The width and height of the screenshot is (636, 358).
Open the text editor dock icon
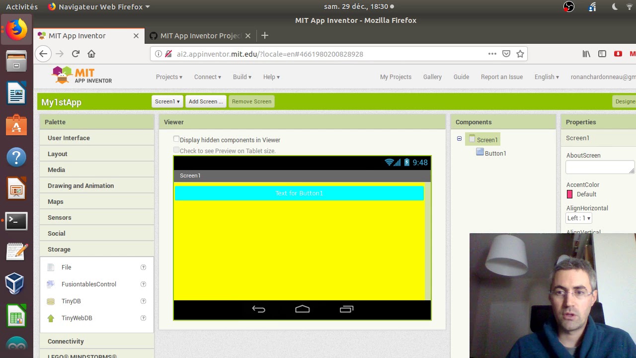coord(16,252)
